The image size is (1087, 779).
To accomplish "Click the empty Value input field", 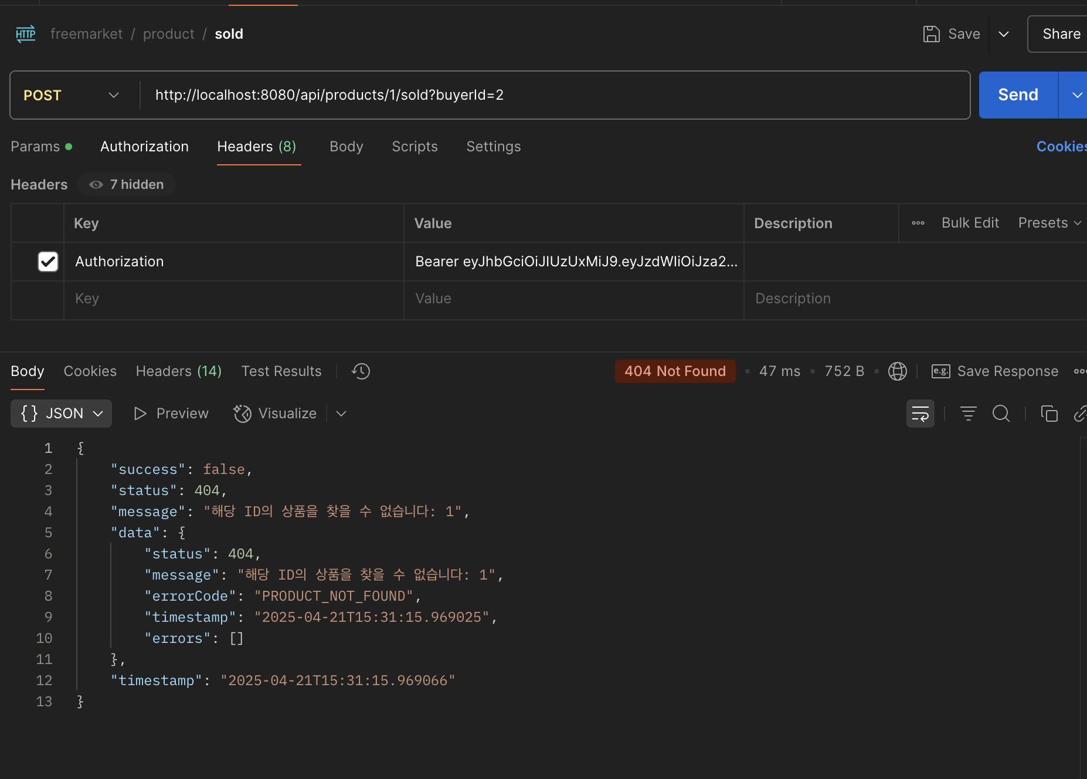I will 574,299.
